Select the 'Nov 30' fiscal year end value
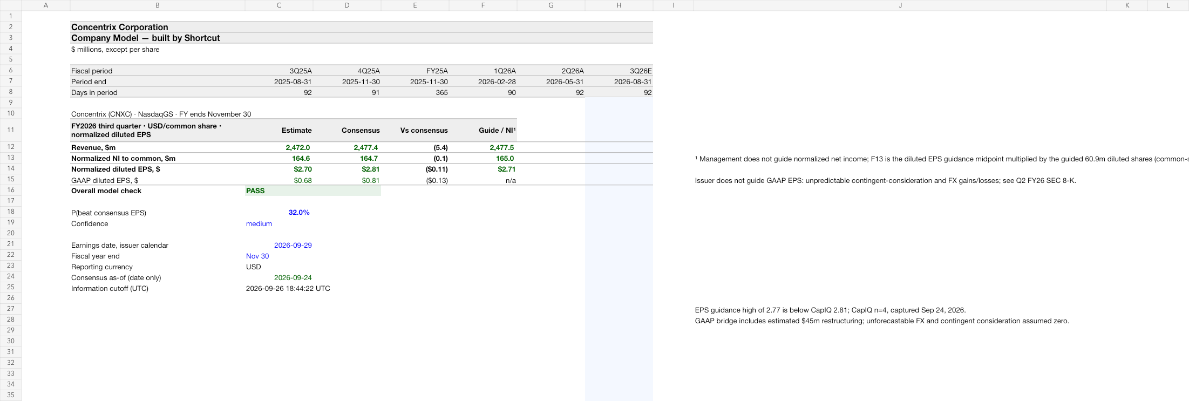Viewport: 1189px width, 401px height. coord(279,256)
